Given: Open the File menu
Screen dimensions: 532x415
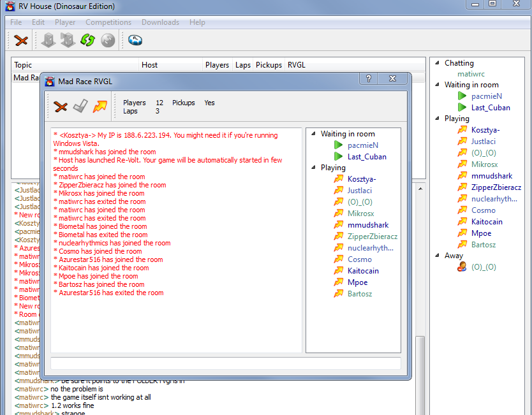Looking at the screenshot, I should 16,22.
